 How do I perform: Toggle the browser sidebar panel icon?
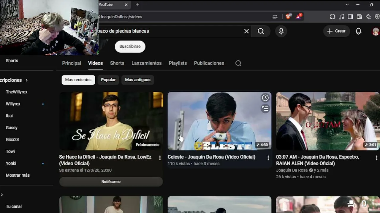point(350,17)
